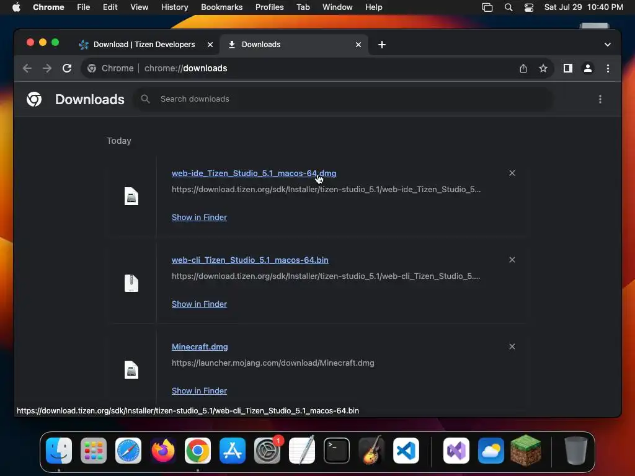635x476 pixels.
Task: Show web-ide Tizen dmg in Finder
Action: pos(199,218)
